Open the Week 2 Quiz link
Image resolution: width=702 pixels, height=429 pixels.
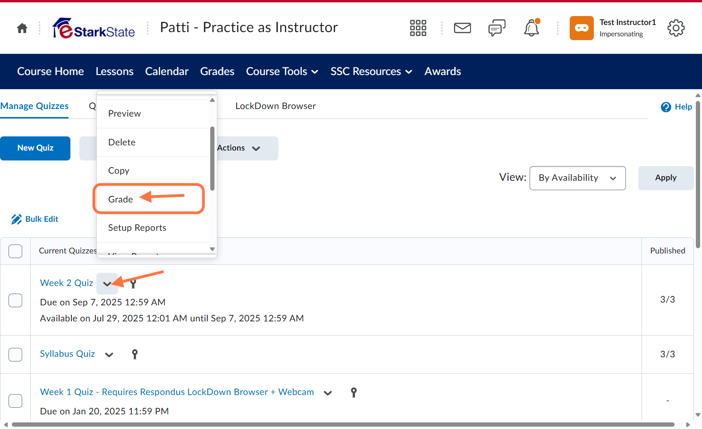67,283
